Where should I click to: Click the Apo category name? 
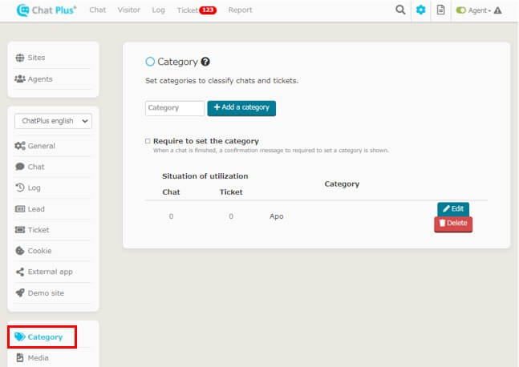(x=276, y=216)
